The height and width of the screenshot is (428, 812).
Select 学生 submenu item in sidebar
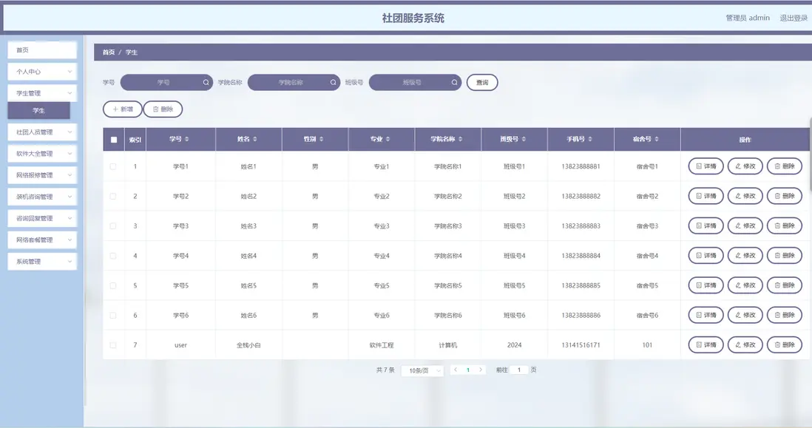(39, 110)
